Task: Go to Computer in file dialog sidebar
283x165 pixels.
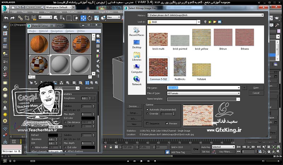Action: pyautogui.click(x=137, y=69)
